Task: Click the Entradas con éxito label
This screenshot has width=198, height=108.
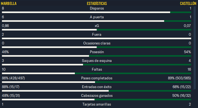Action: tap(97, 87)
